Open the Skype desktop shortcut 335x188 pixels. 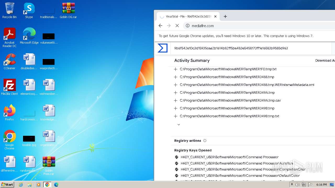(29, 10)
